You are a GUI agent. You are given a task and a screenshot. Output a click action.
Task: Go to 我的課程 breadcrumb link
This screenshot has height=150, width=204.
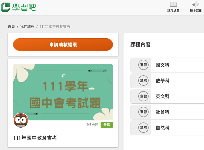pyautogui.click(x=27, y=27)
